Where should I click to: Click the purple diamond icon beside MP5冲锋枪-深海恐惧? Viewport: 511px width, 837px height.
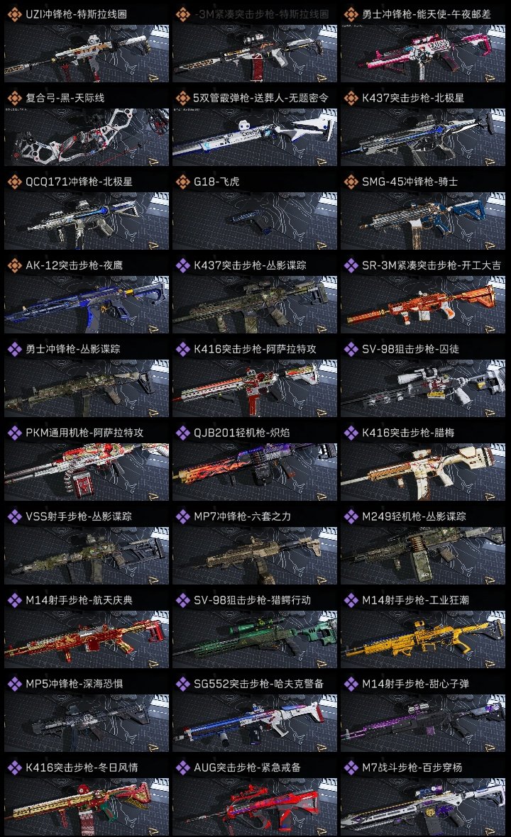click(14, 684)
